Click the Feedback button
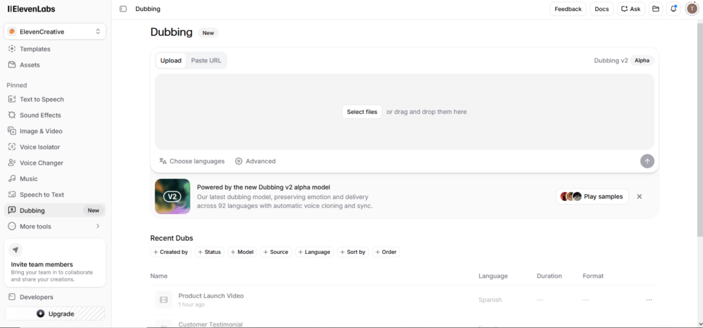 (x=568, y=9)
